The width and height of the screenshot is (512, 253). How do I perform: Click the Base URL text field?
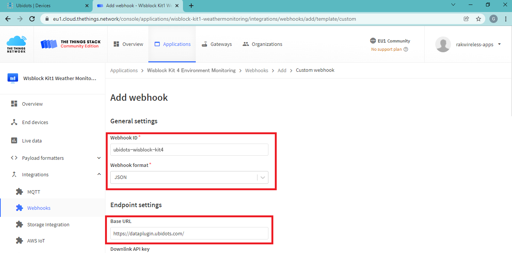click(x=189, y=233)
